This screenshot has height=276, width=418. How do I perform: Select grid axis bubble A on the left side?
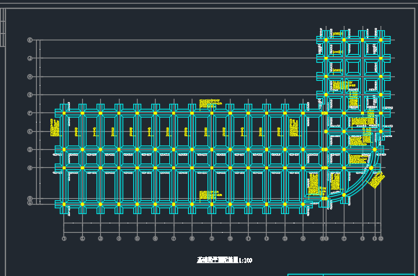30,203
